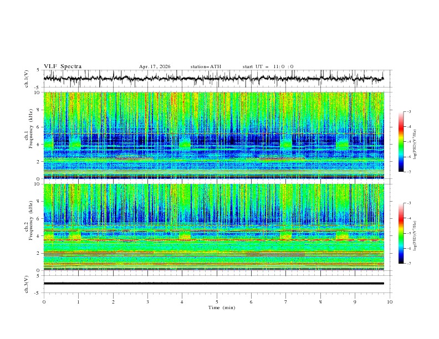The image size is (439, 339).
Task: Click the ch.1 "Frequency (kHz)" axis label
Action: tap(31, 127)
